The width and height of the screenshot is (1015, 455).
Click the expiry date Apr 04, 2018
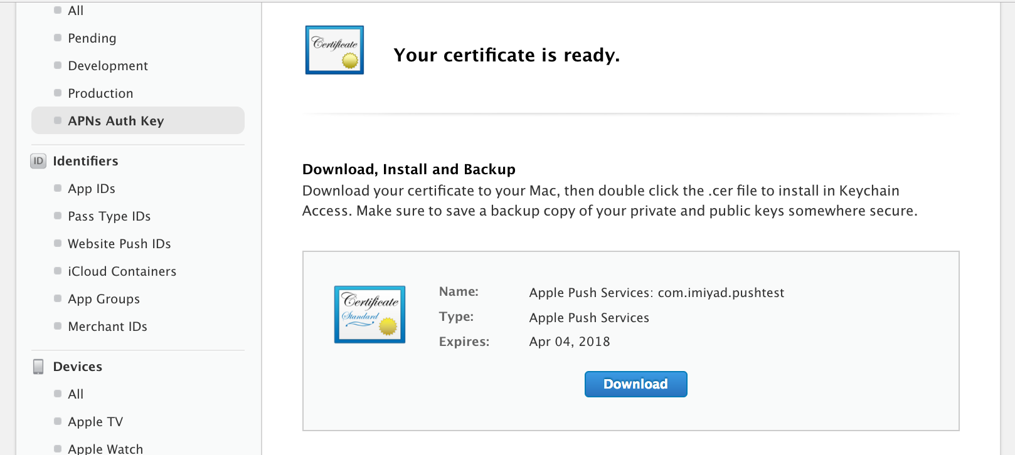tap(570, 342)
